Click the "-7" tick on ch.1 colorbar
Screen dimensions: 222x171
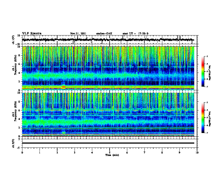coord(207,87)
